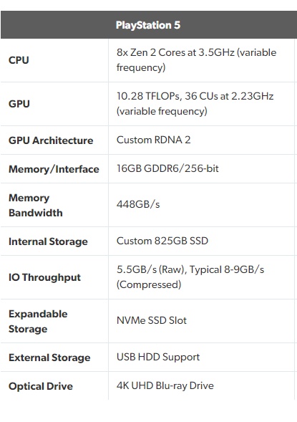Click the PlayStation 5 table header
Image resolution: width=297 pixels, height=422 pixels.
pyautogui.click(x=148, y=25)
